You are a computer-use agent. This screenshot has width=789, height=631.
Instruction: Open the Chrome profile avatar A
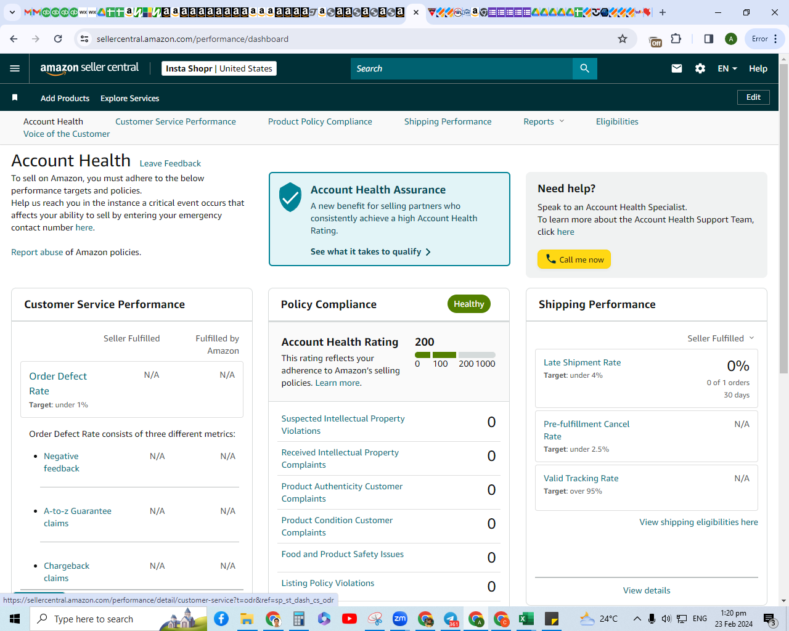coord(731,39)
